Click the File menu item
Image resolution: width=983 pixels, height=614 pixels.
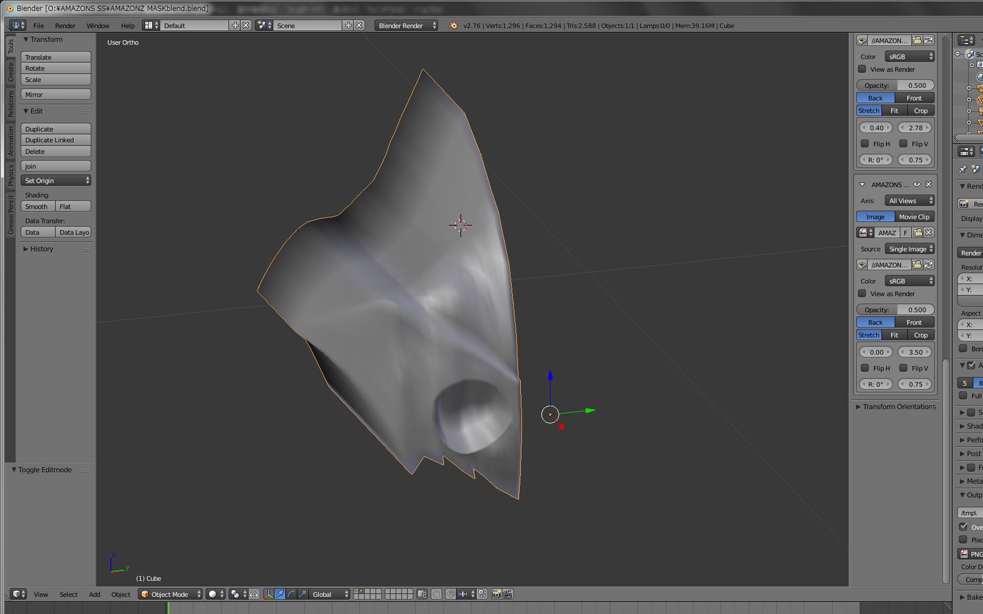pos(38,26)
